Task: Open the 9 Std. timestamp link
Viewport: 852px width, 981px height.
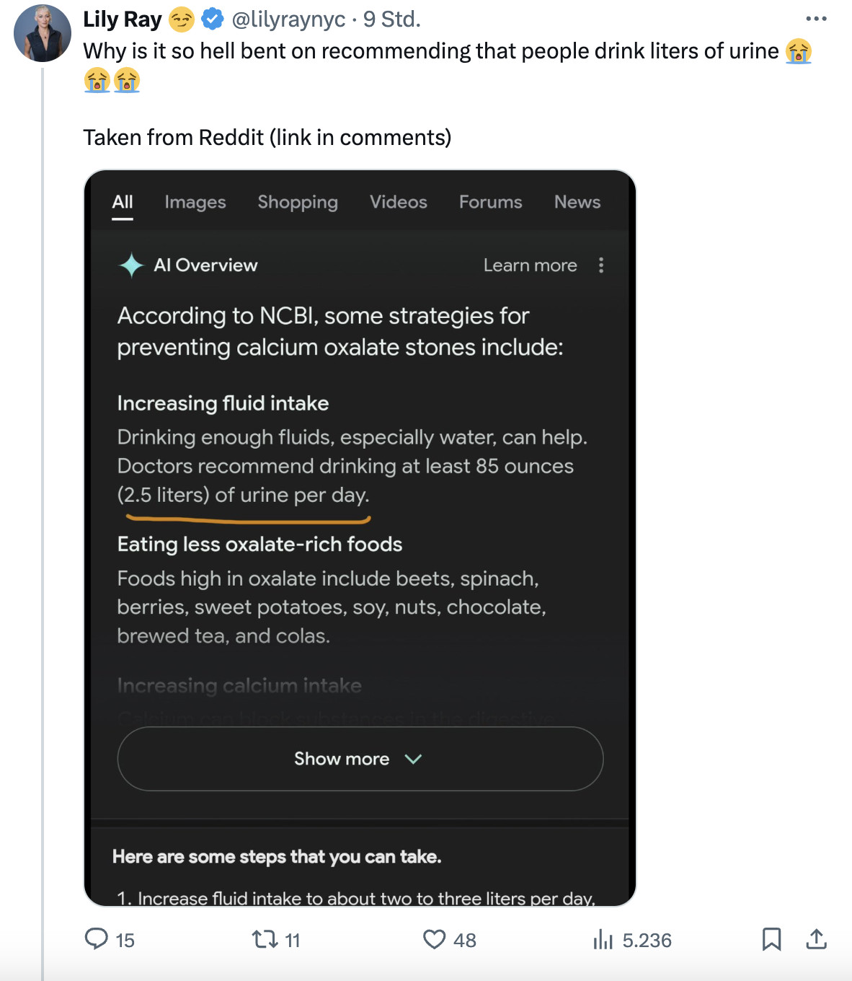Action: click(x=391, y=19)
